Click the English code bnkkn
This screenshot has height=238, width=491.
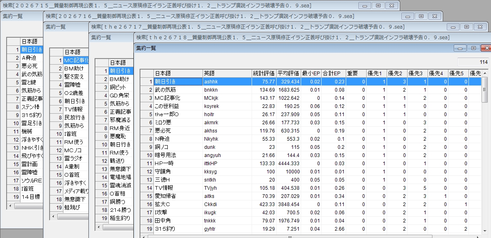211,90
